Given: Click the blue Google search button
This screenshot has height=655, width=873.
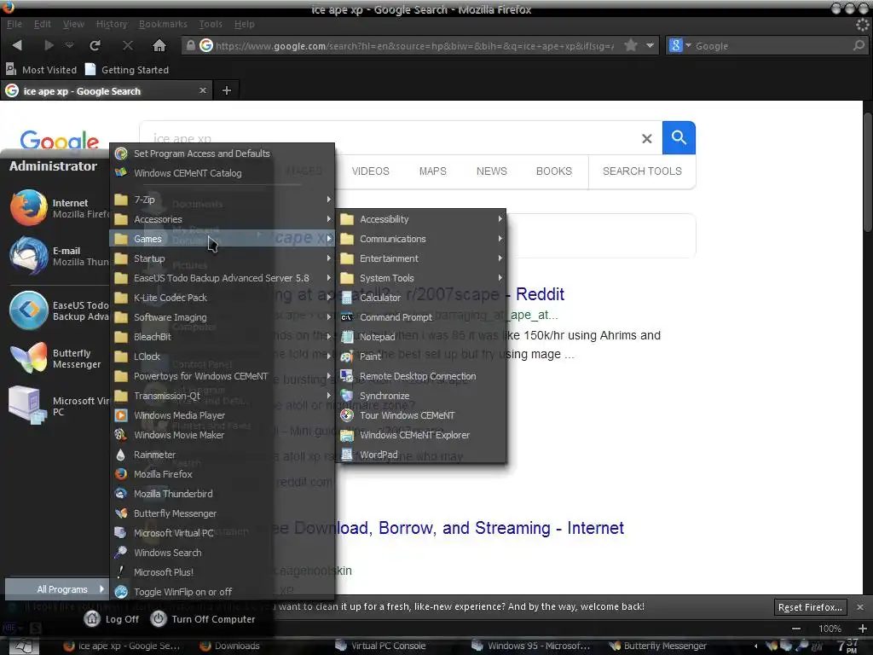Looking at the screenshot, I should pyautogui.click(x=679, y=137).
